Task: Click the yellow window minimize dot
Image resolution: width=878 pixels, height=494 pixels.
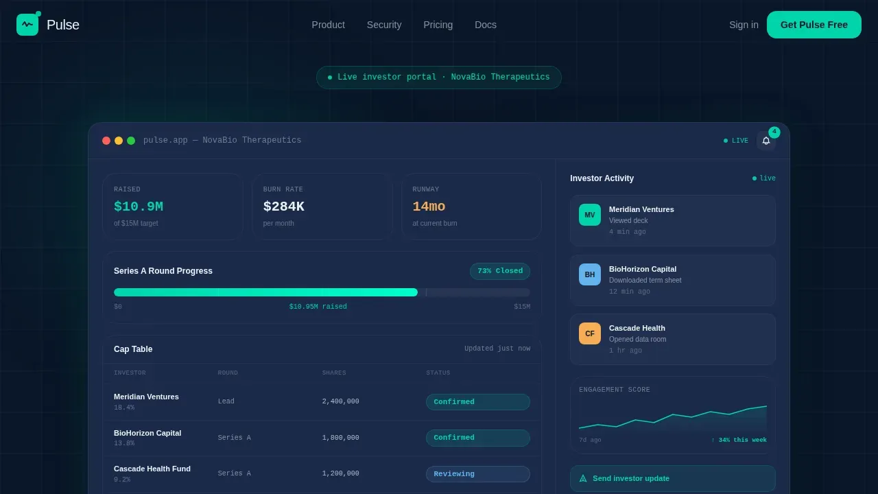Action: point(119,141)
